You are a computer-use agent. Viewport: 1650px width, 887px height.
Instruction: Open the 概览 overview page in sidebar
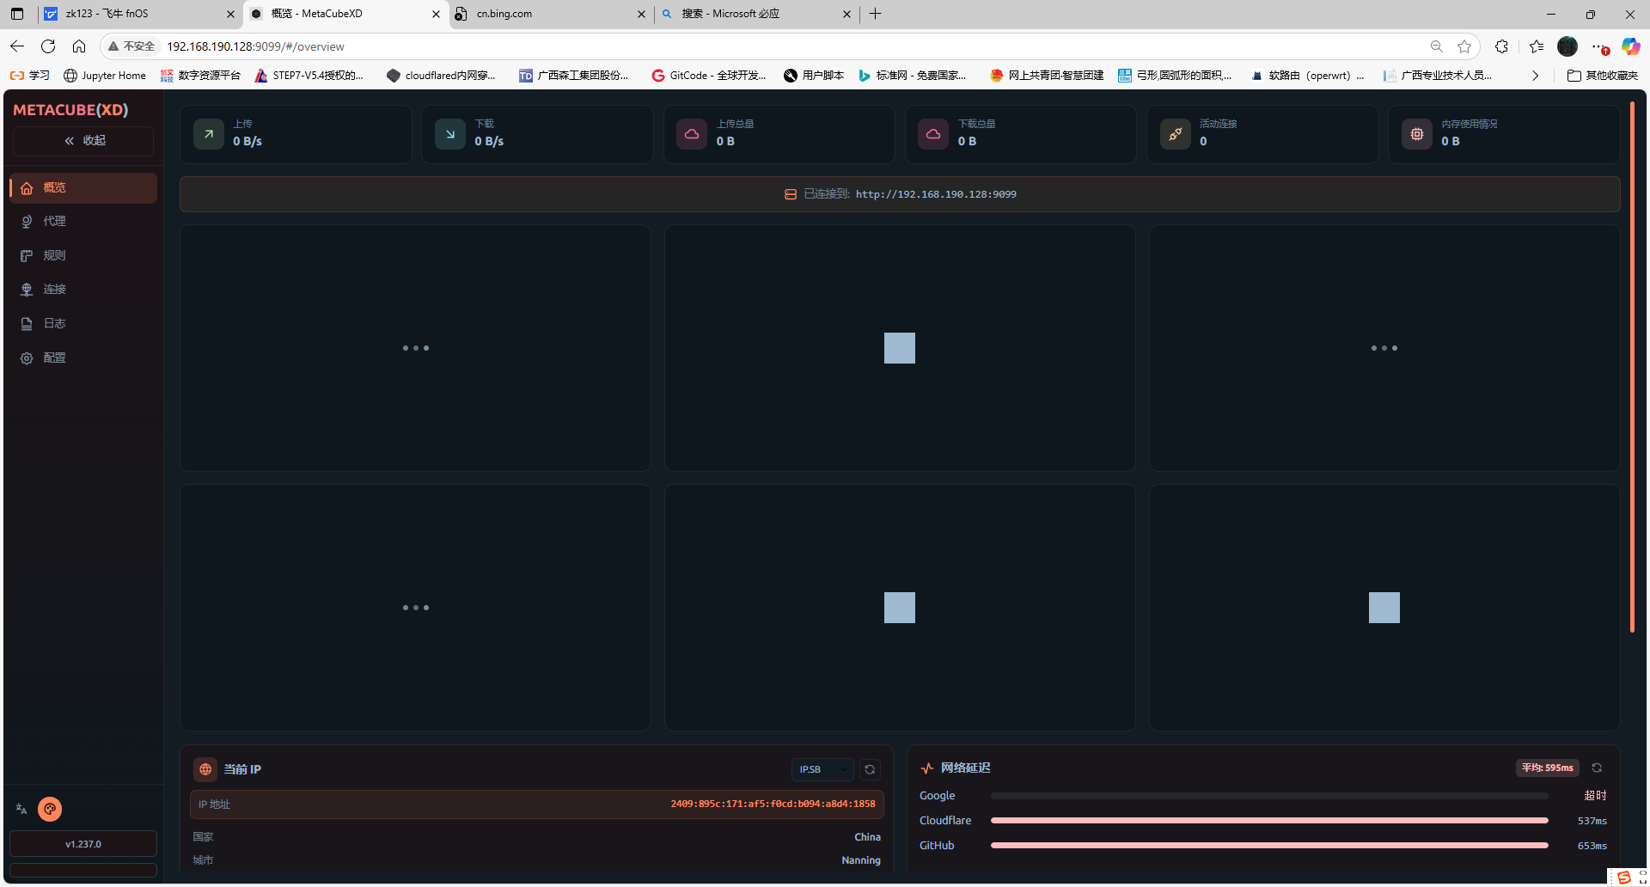tap(83, 188)
